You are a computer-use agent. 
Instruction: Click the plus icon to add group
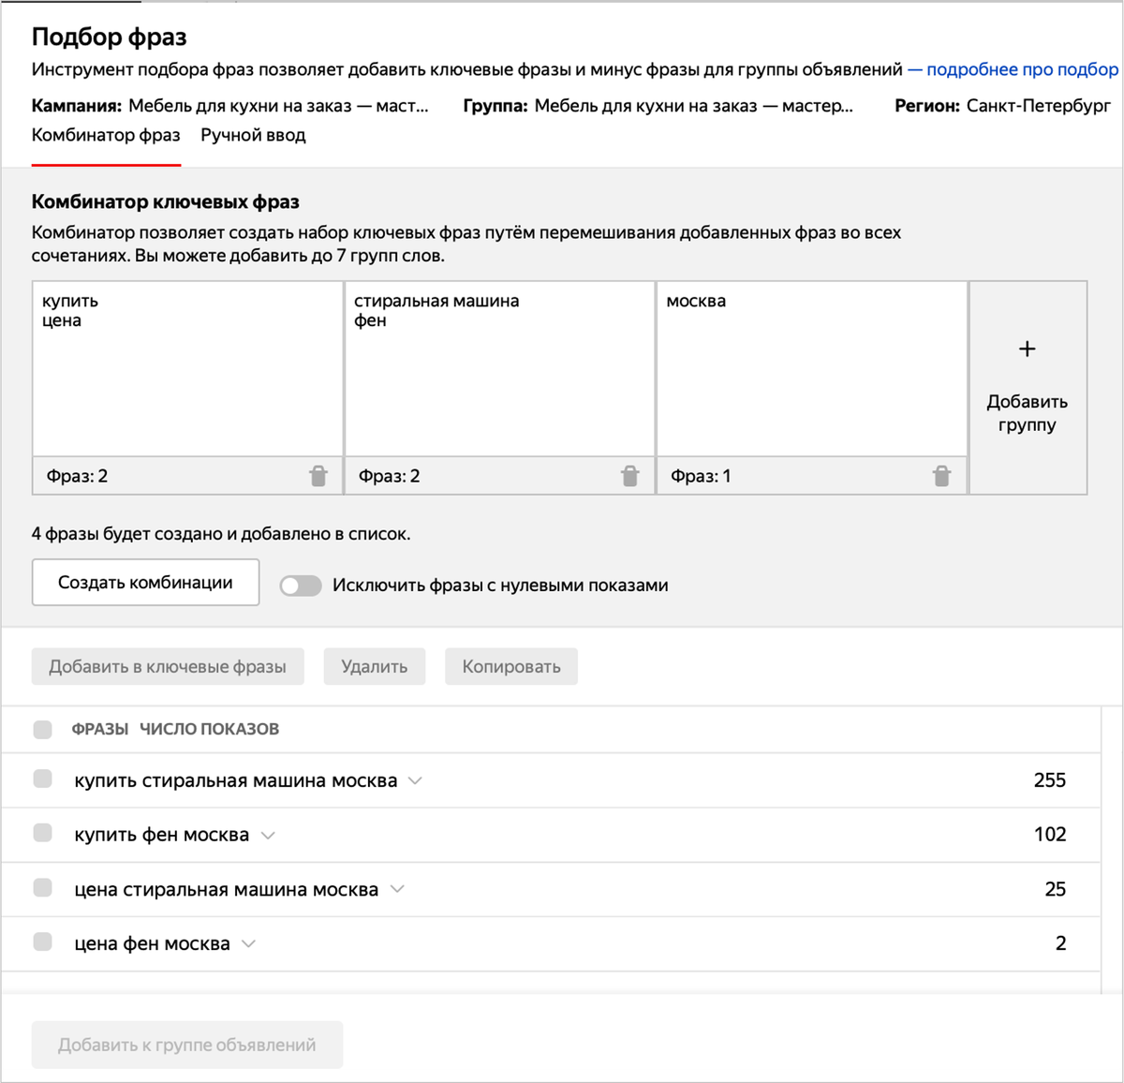point(1028,349)
